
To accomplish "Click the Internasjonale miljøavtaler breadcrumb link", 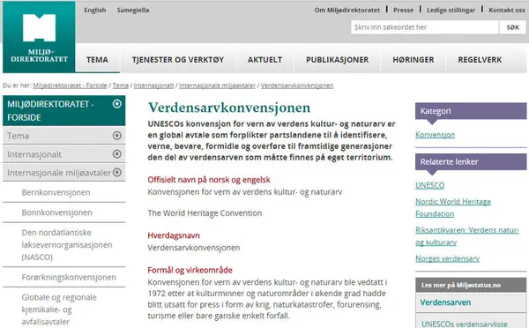I will tap(217, 86).
